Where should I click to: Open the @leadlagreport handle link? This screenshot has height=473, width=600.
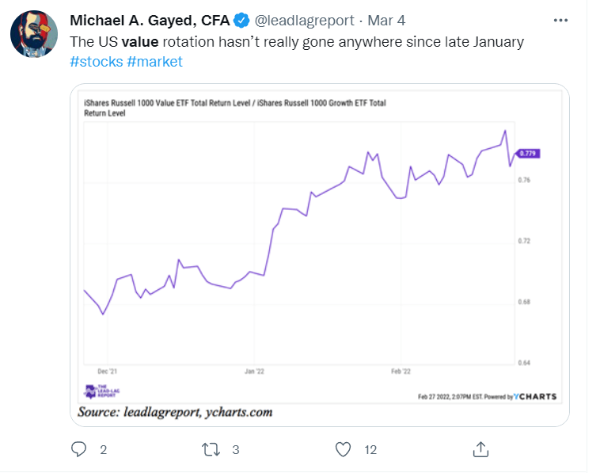coord(304,21)
